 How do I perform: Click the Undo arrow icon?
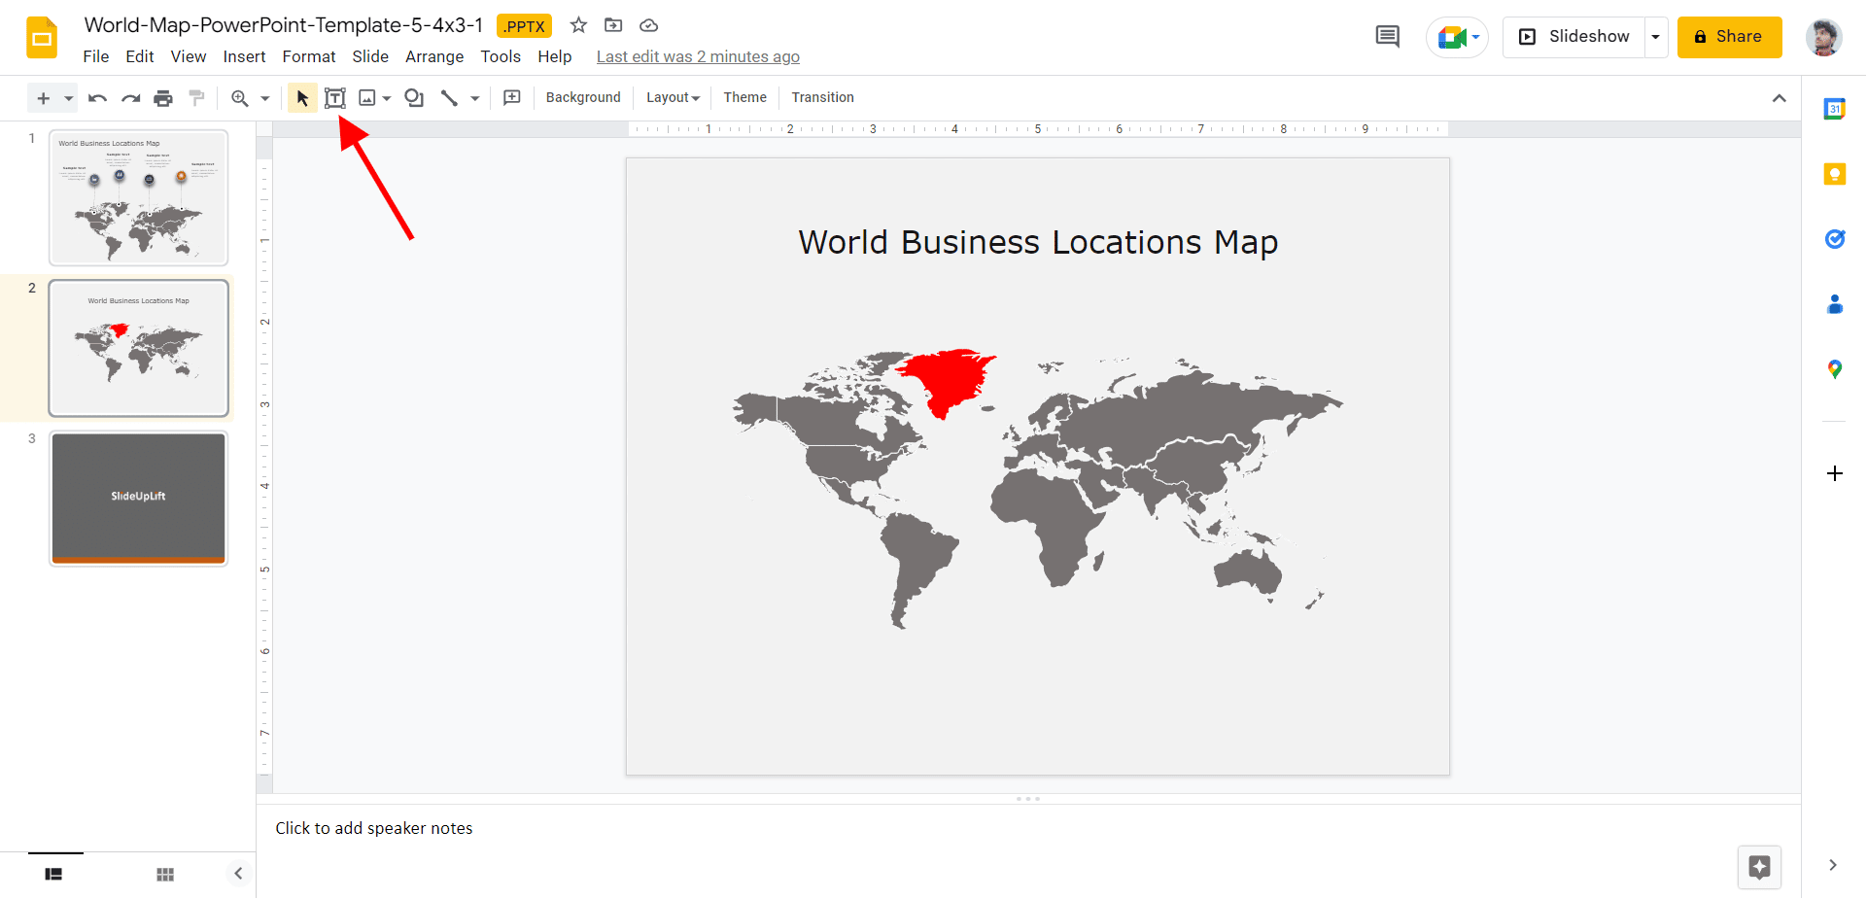coord(97,98)
